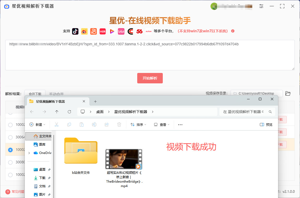Click the 56 video platform icon
The height and width of the screenshot is (198, 300).
tap(140, 31)
